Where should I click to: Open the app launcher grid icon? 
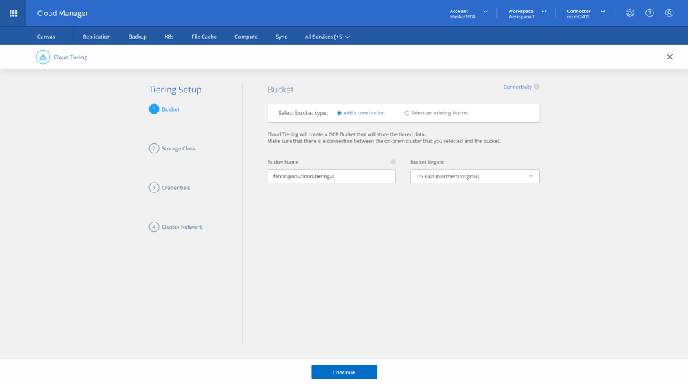click(13, 13)
